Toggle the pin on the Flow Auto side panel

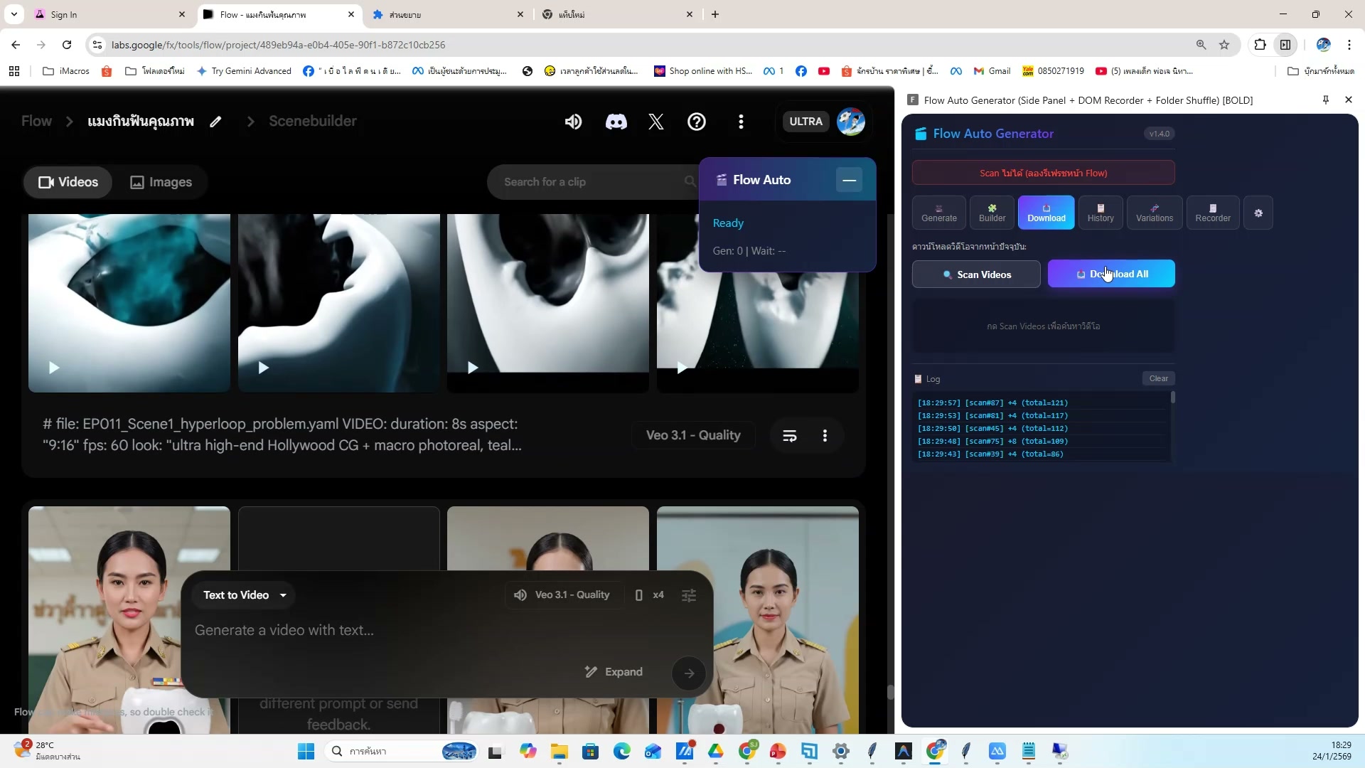tap(1324, 100)
